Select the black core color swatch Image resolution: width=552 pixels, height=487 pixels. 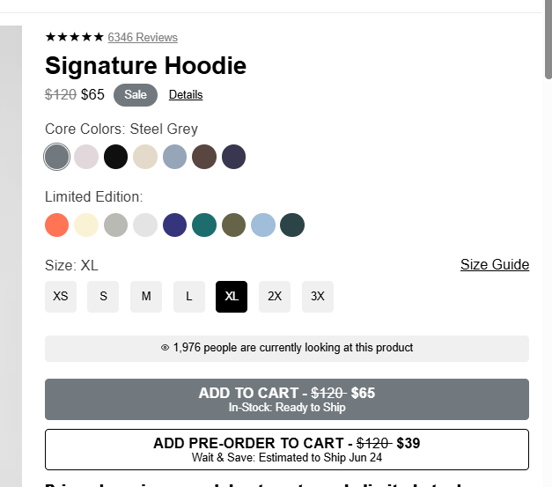[116, 157]
